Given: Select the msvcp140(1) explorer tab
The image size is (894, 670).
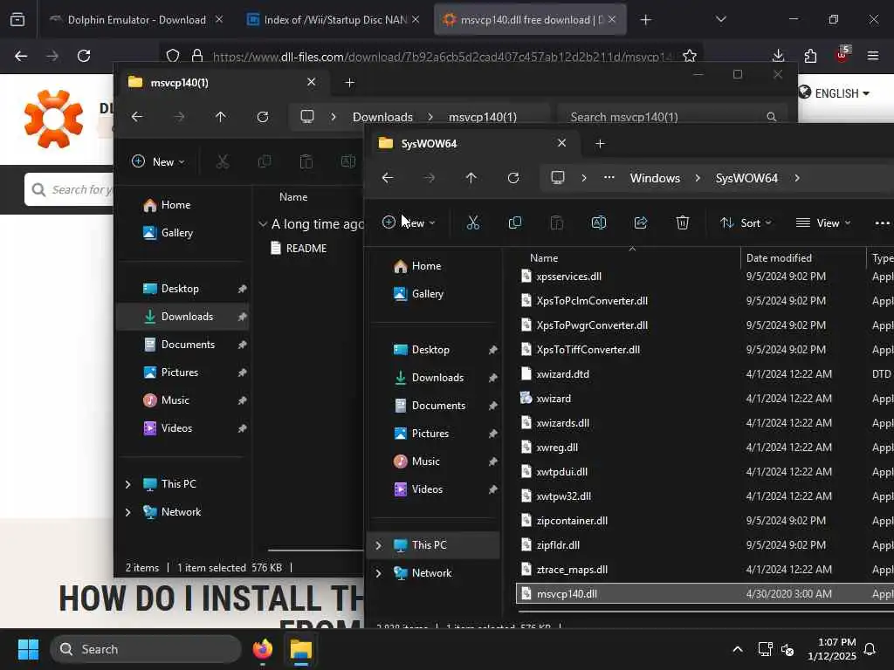Looking at the screenshot, I should pos(223,83).
